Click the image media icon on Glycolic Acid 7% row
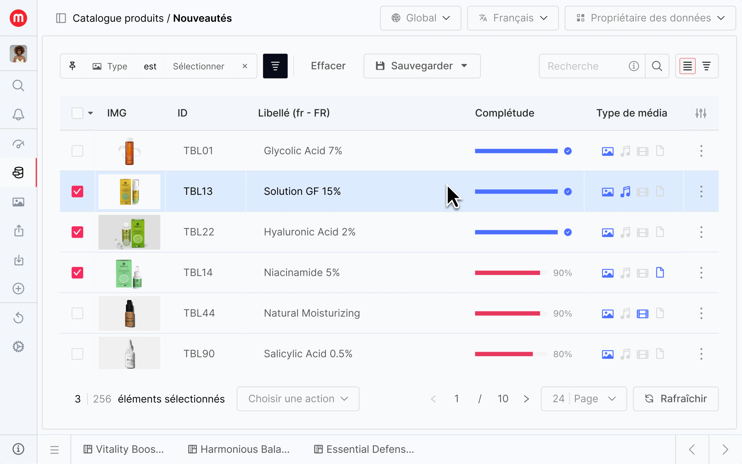742x464 pixels. pos(608,151)
